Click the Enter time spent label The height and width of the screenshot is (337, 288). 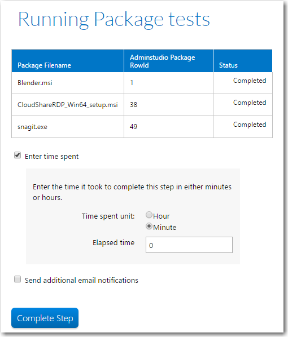click(52, 157)
